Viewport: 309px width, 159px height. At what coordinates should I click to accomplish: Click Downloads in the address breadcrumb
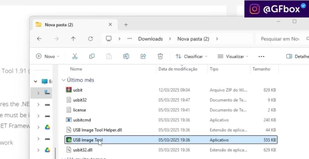[150, 39]
